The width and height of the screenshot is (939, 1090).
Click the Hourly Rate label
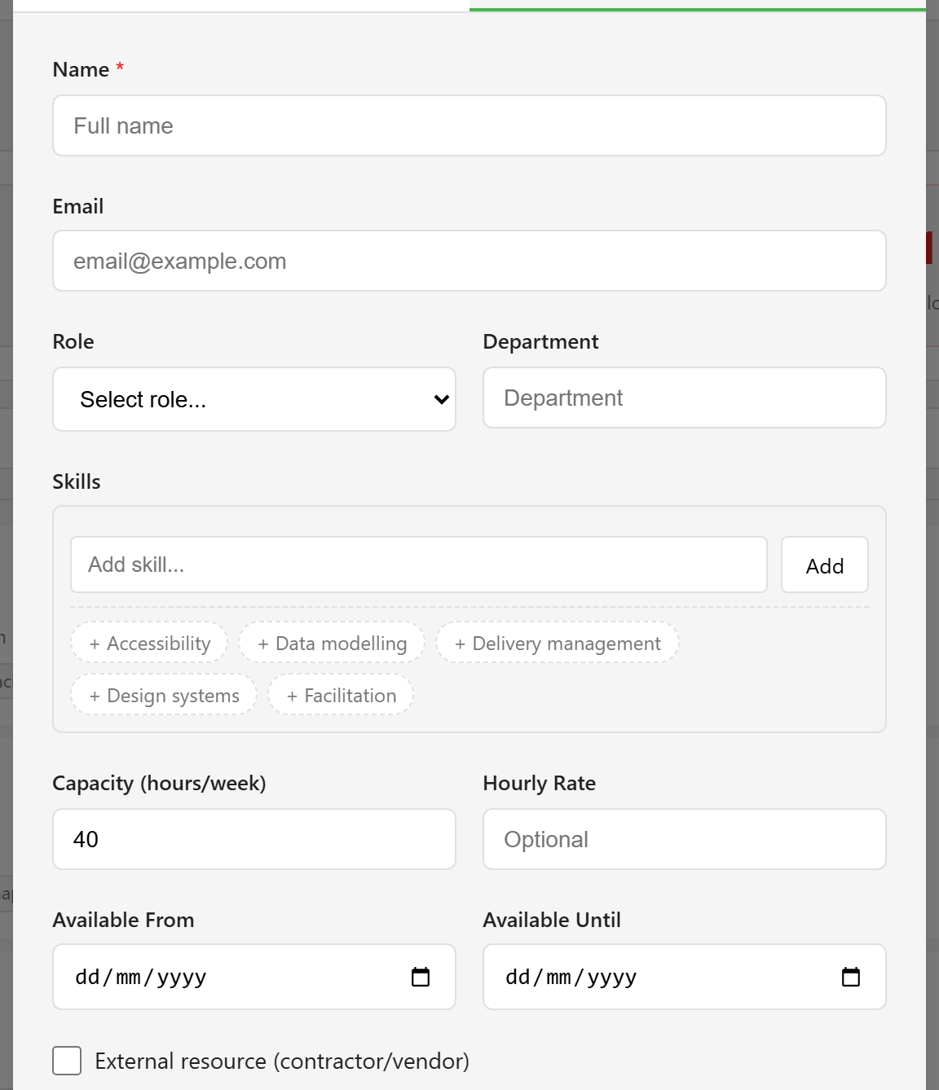pyautogui.click(x=540, y=783)
